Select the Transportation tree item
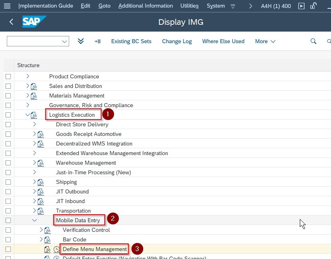 tap(73, 211)
